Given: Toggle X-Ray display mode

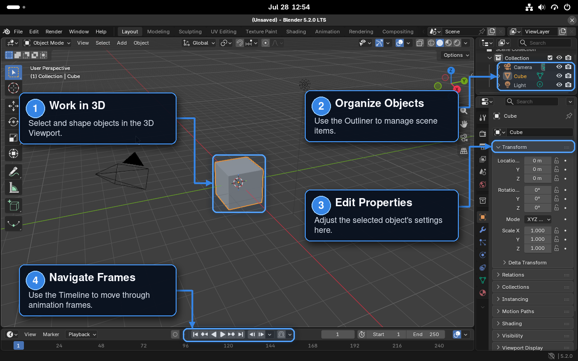Looking at the screenshot, I should click(x=420, y=43).
